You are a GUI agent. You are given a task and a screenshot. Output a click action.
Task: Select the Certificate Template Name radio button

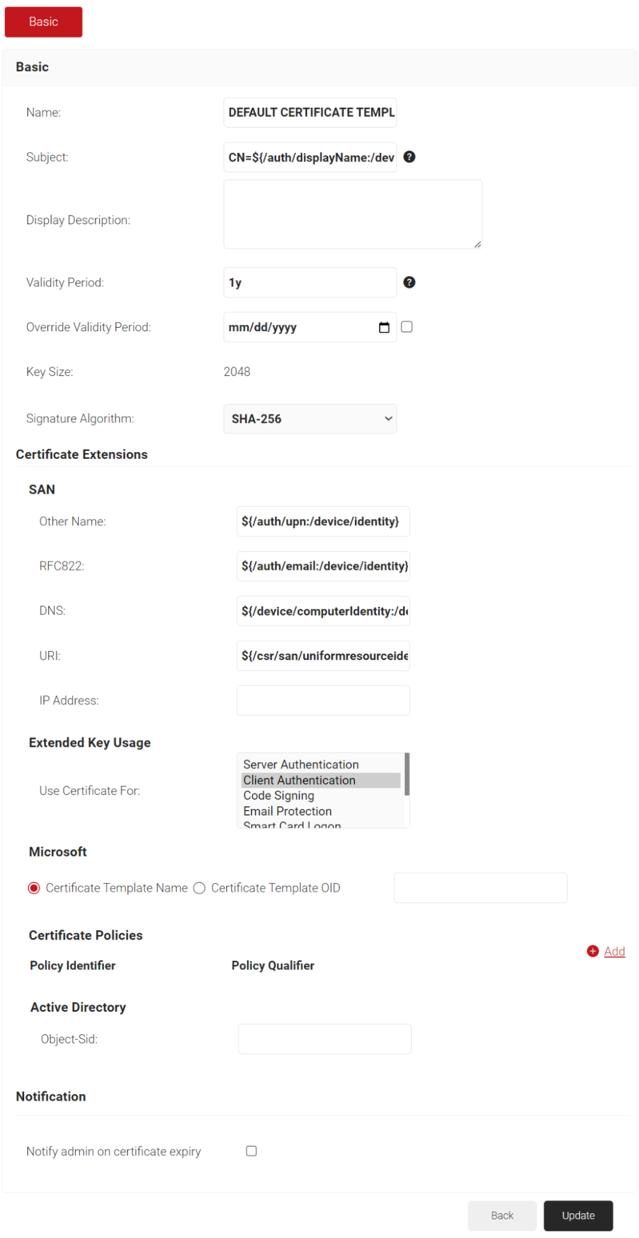(x=35, y=888)
